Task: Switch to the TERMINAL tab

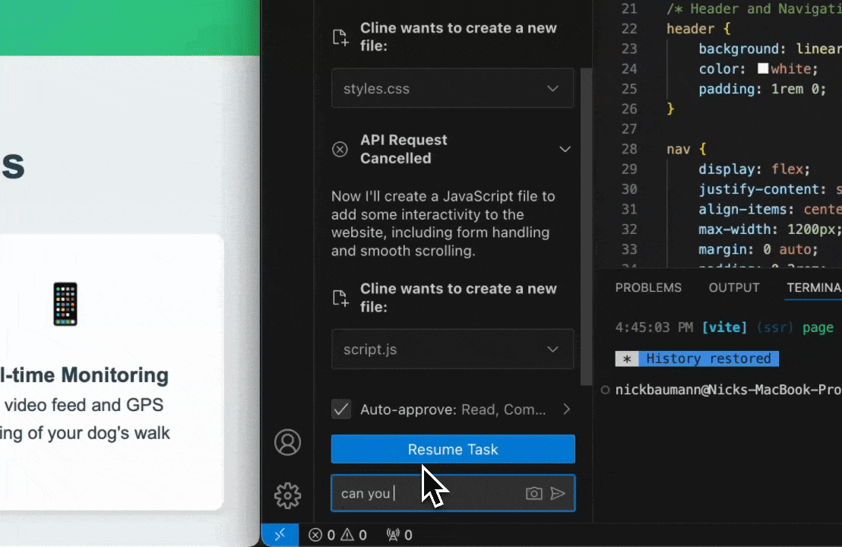Action: click(x=814, y=288)
